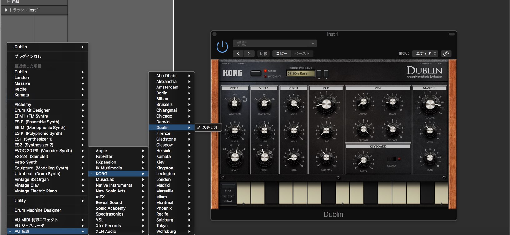The width and height of the screenshot is (510, 235).
Task: Choose FabFilter in manufacturer list
Action: 118,156
